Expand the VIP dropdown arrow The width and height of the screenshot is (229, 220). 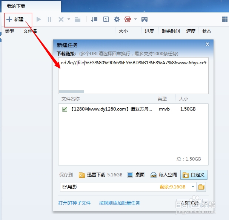(x=136, y=19)
